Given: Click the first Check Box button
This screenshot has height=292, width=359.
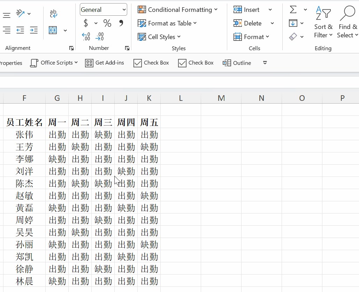Looking at the screenshot, I should [x=151, y=63].
